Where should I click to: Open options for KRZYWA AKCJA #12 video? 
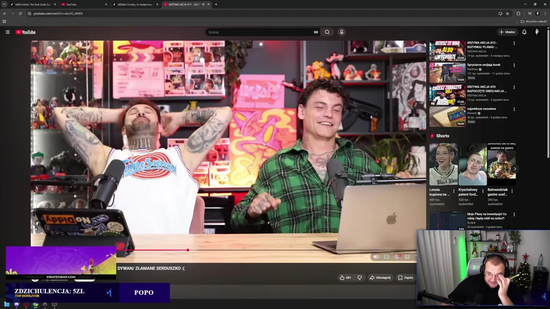coord(514,43)
